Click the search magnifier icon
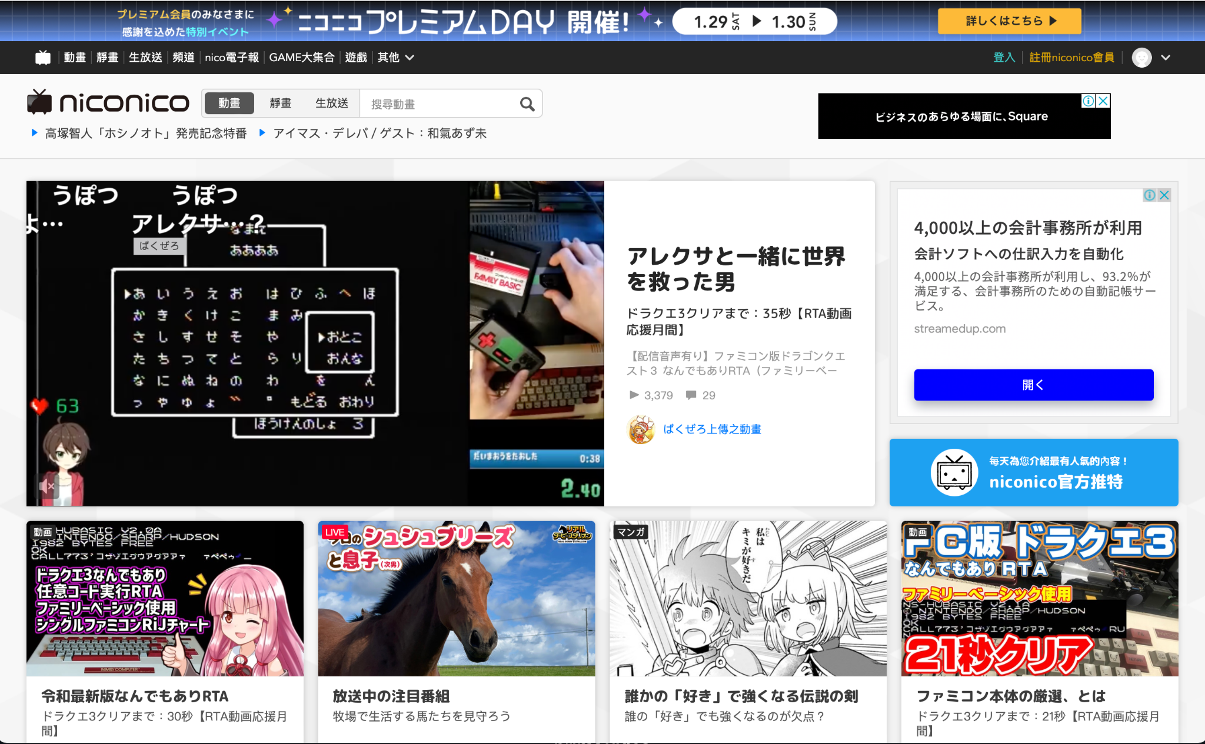 click(527, 104)
